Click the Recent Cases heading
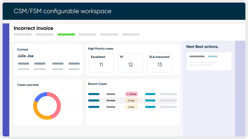 (x=97, y=84)
